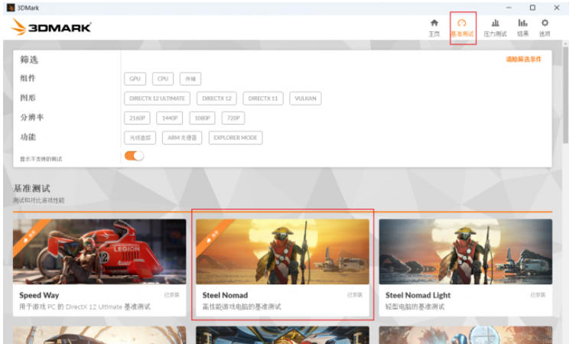
Task: Open the Stress Test tab icon
Action: [x=495, y=28]
